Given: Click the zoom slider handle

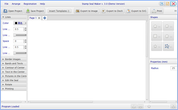Looking at the screenshot, I should click(x=149, y=106).
